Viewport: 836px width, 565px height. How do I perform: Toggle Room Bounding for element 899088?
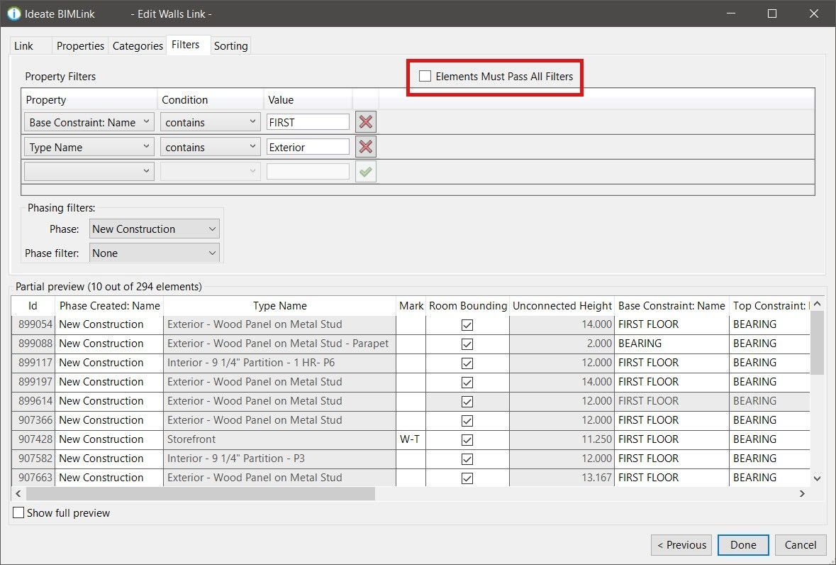(x=467, y=344)
